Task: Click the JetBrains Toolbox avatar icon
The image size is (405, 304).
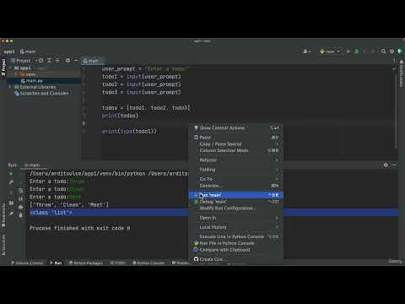Action: [400, 52]
